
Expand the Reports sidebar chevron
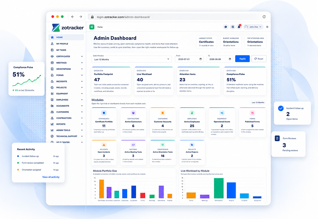(82, 124)
